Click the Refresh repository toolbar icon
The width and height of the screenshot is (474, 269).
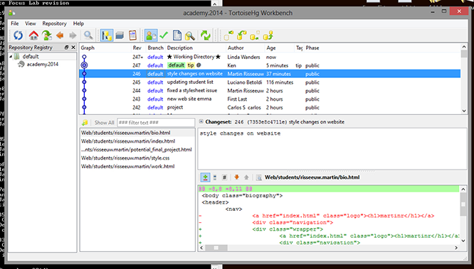[x=18, y=35]
